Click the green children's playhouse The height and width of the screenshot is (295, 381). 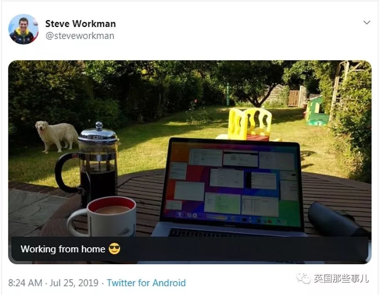point(317,111)
